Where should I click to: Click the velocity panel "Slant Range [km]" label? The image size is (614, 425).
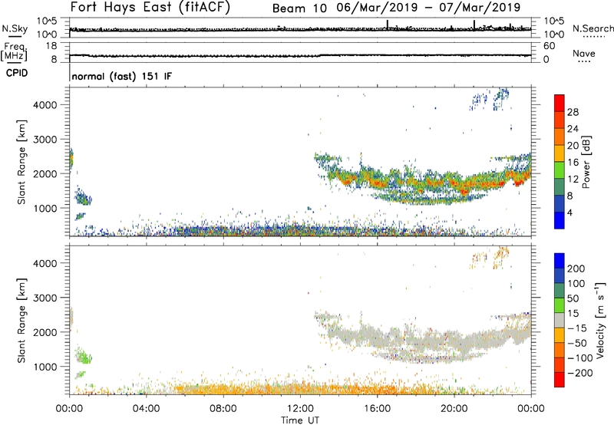[x=21, y=321]
